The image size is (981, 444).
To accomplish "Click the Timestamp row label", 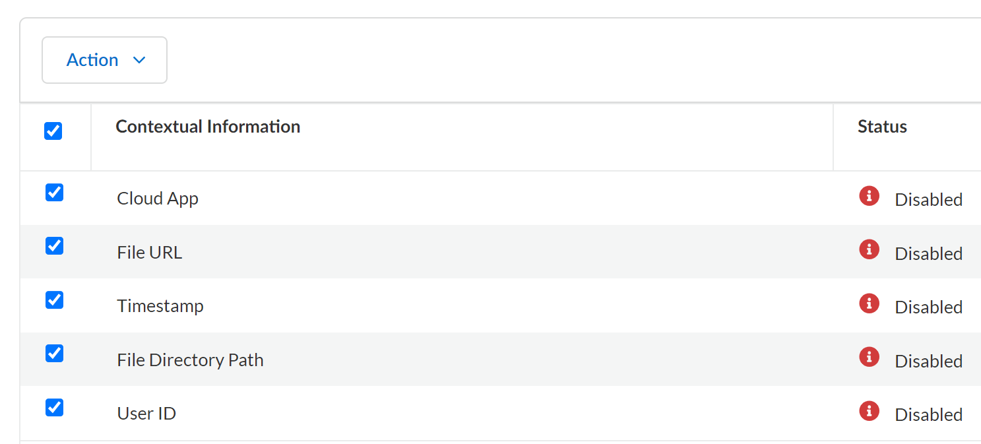I will [160, 306].
